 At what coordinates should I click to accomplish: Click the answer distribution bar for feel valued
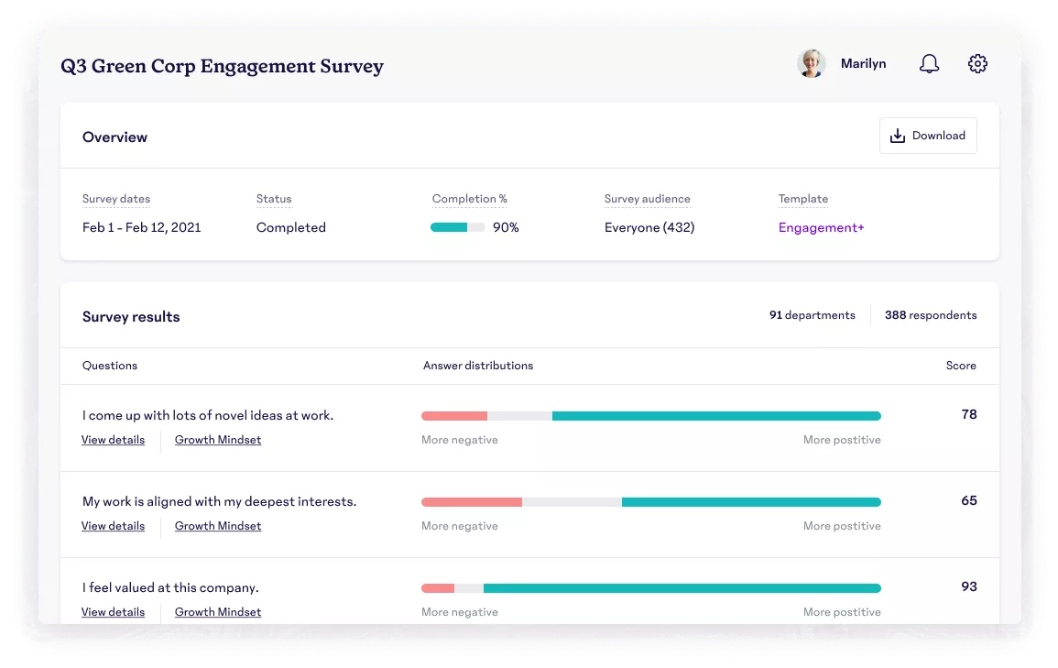pos(651,588)
